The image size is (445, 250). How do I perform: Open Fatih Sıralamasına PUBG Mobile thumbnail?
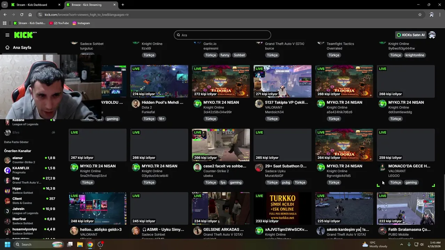point(406,208)
